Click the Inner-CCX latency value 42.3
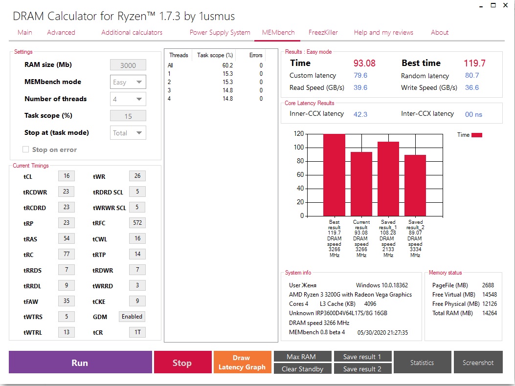The height and width of the screenshot is (386, 515). [x=360, y=114]
